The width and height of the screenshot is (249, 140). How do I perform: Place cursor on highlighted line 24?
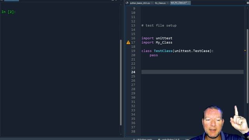pos(193,72)
